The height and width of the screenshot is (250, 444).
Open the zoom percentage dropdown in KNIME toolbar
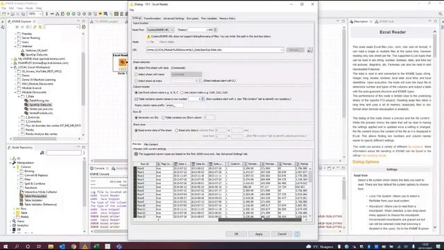pos(40,14)
